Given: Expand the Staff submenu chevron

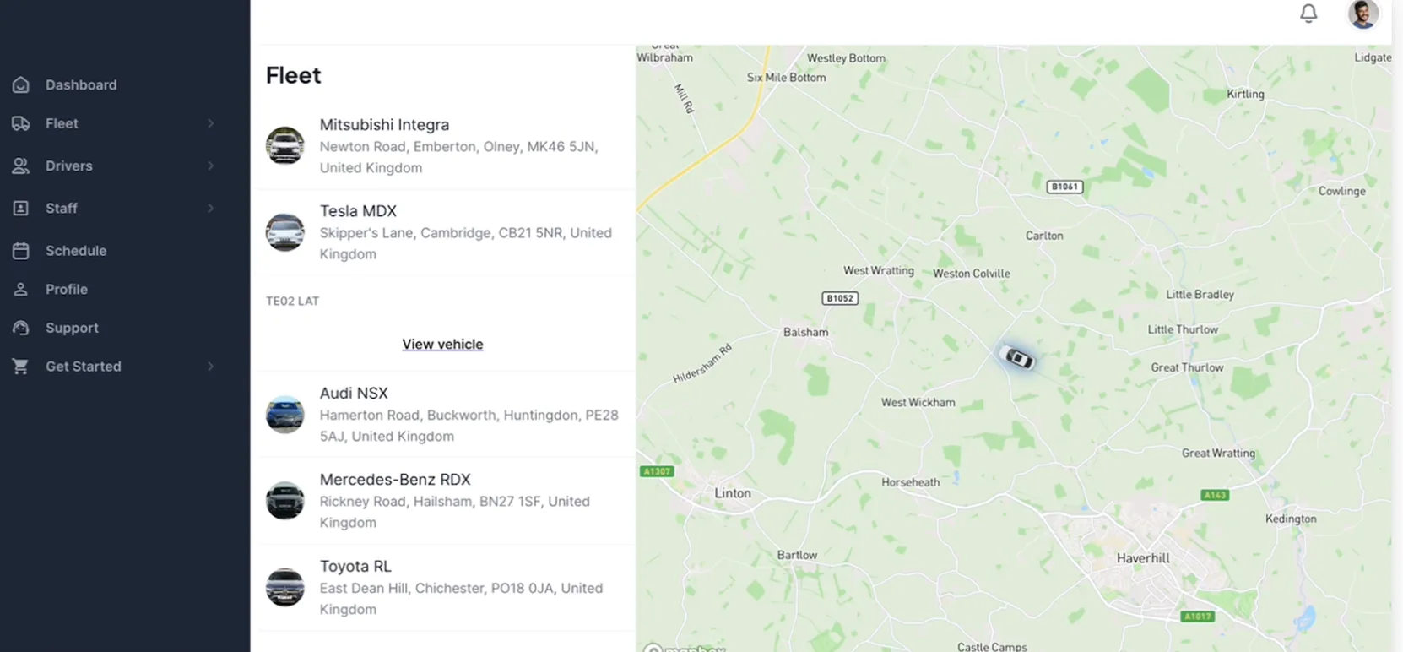Looking at the screenshot, I should [x=210, y=208].
